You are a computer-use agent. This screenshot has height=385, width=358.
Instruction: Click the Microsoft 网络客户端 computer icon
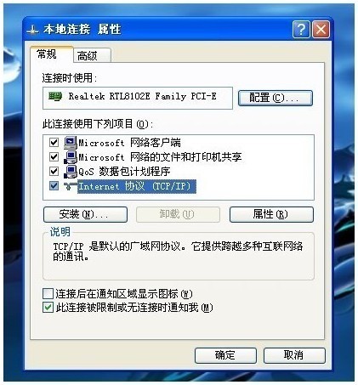click(x=71, y=142)
